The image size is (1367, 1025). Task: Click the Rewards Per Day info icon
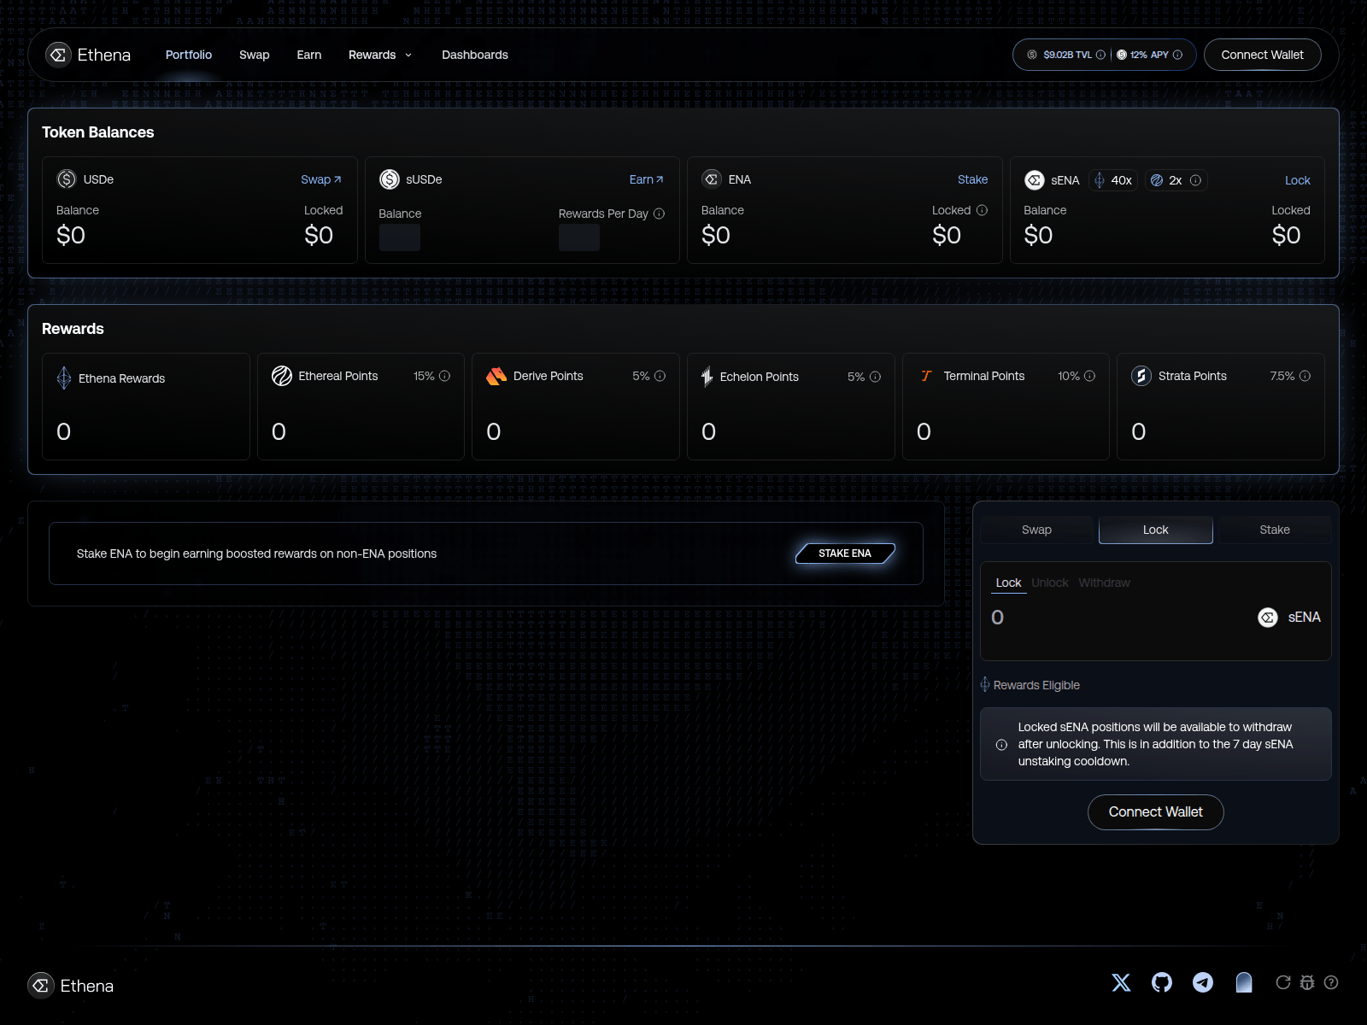pos(659,214)
